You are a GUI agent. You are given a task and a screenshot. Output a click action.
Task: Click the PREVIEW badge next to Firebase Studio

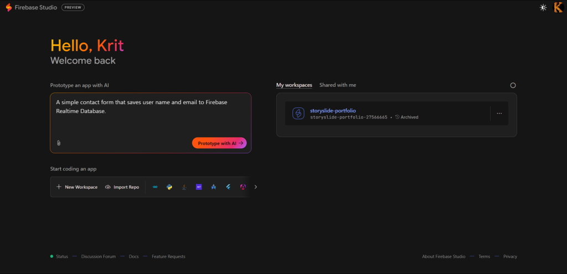tap(73, 7)
